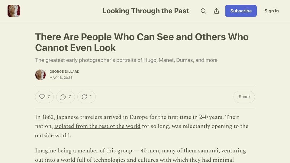
Task: Open George Dillard's author avatar
Action: click(40, 75)
